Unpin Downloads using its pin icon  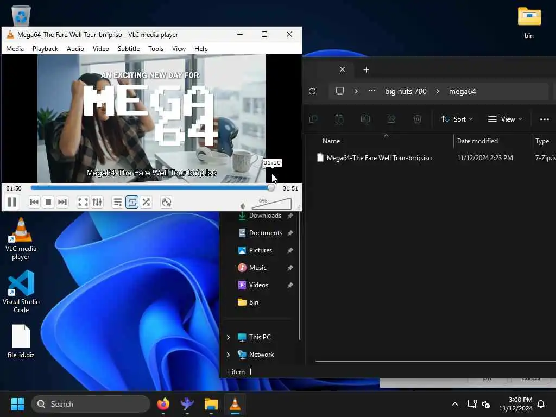tap(290, 216)
